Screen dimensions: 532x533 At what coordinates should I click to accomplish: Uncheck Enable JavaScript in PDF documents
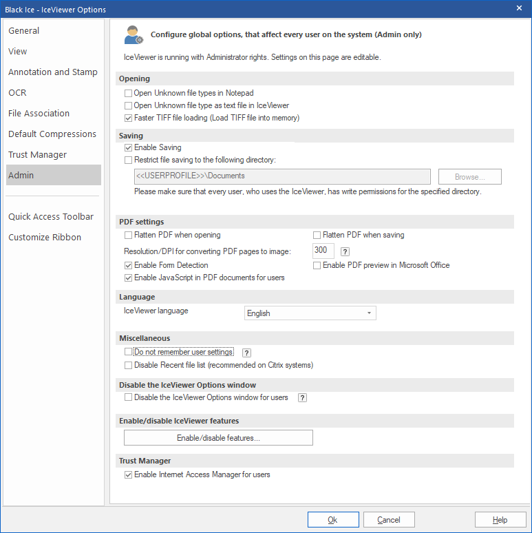[x=128, y=278]
